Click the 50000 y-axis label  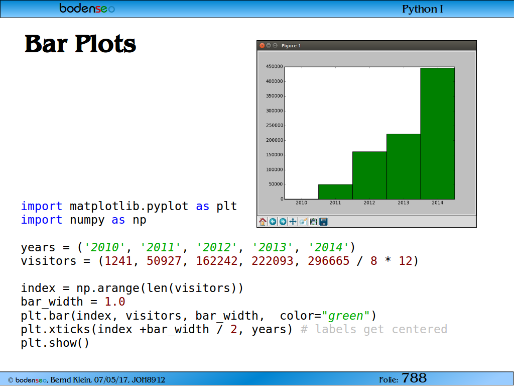click(276, 184)
